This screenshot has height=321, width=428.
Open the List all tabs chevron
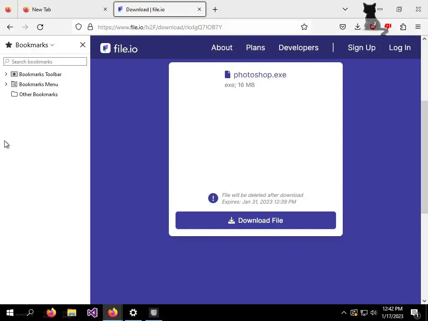[345, 9]
